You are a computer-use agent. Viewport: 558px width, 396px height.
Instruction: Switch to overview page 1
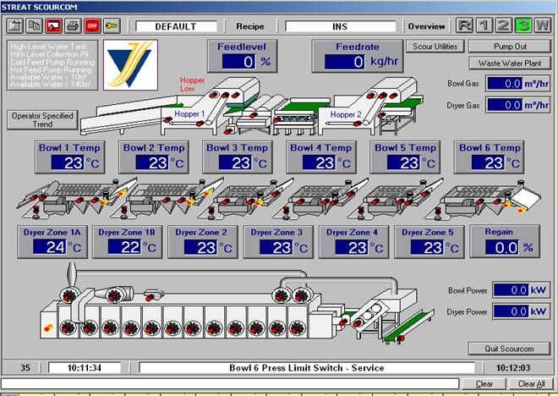coord(485,25)
